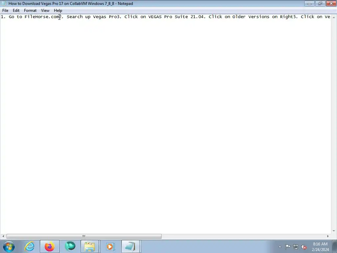Click the horizontal scrollbar left arrow

(3, 236)
